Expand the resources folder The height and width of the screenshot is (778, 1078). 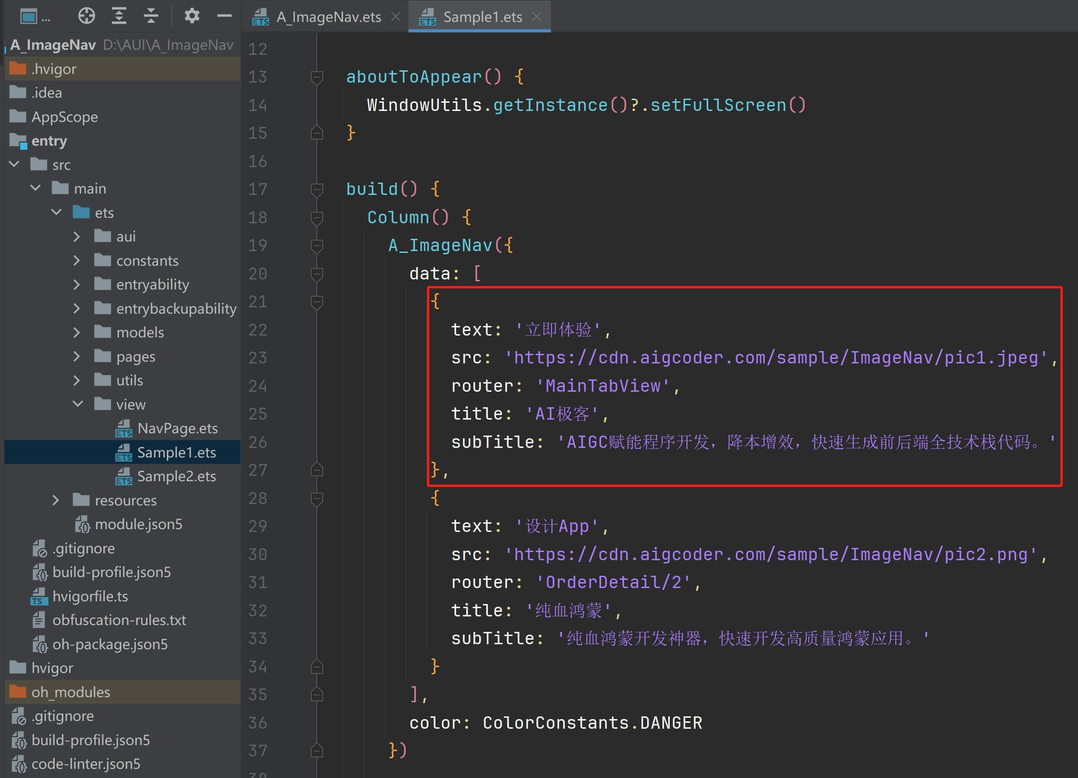56,500
